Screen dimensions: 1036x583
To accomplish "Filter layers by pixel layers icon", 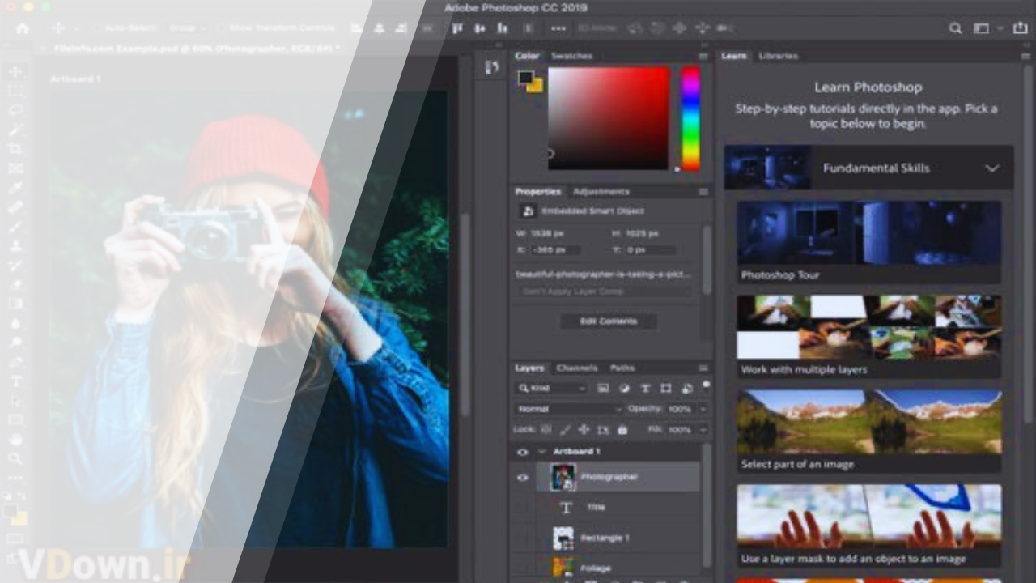I will tap(603, 389).
